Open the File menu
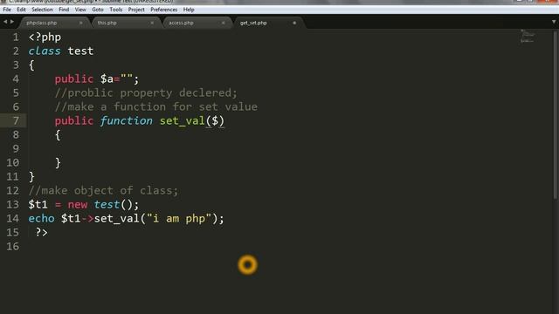 [x=7, y=10]
